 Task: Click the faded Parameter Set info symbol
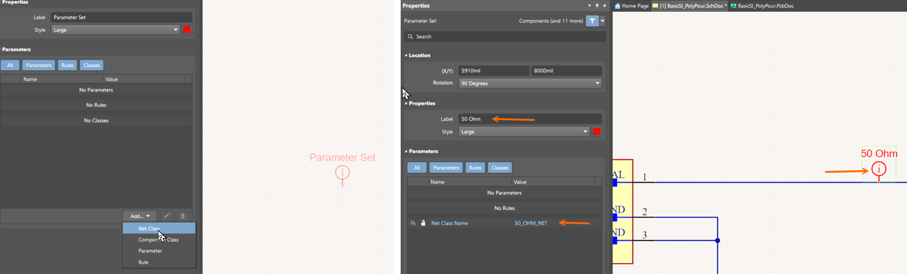click(342, 173)
